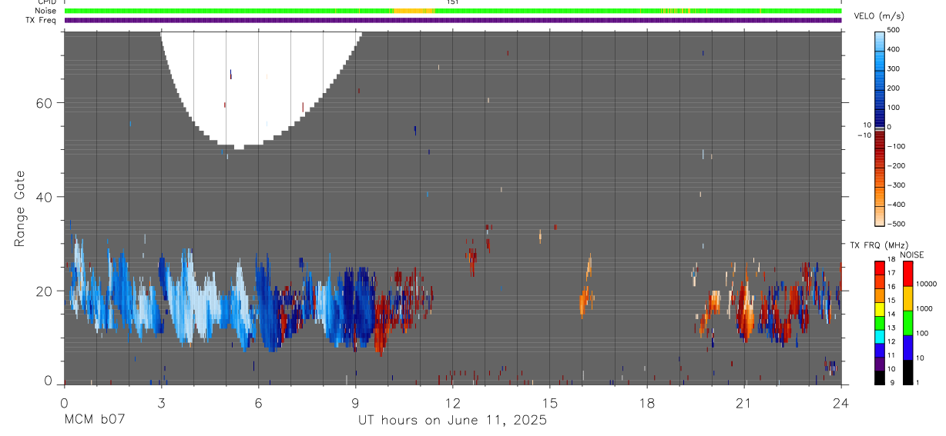Click the -100 tick on velocity colorbar

pyautogui.click(x=897, y=146)
